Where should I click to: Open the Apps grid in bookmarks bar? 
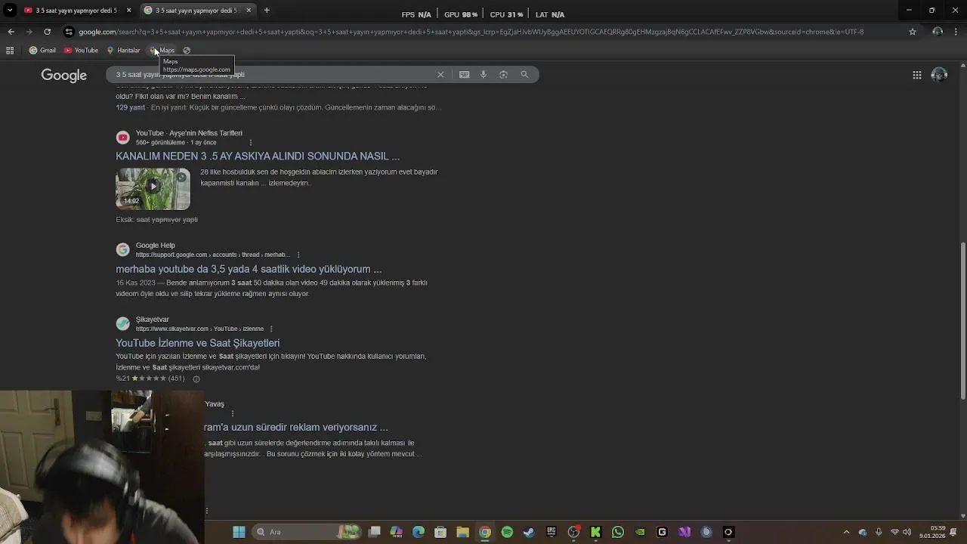pos(10,51)
